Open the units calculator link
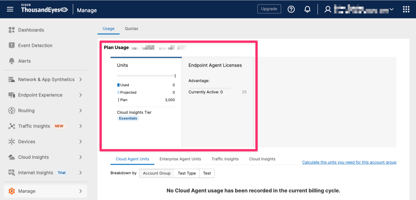The width and height of the screenshot is (416, 200). [x=349, y=162]
